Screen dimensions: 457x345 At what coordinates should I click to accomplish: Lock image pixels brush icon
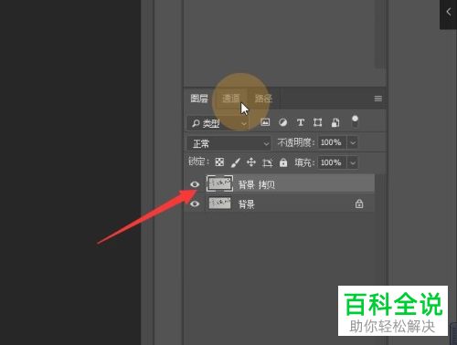click(236, 162)
